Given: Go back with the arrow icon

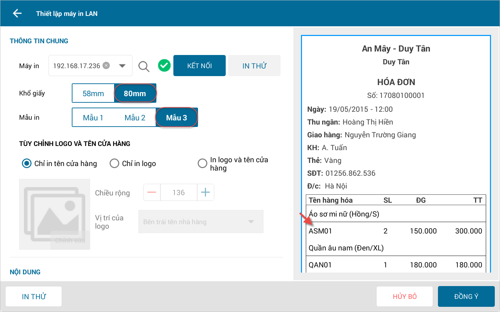Looking at the screenshot, I should pyautogui.click(x=17, y=13).
